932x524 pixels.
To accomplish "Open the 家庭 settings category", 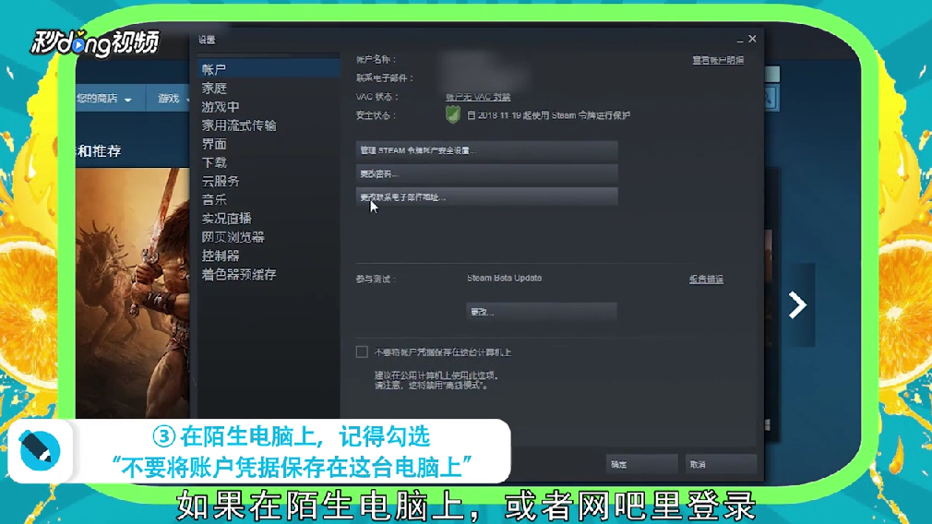I will (x=215, y=88).
